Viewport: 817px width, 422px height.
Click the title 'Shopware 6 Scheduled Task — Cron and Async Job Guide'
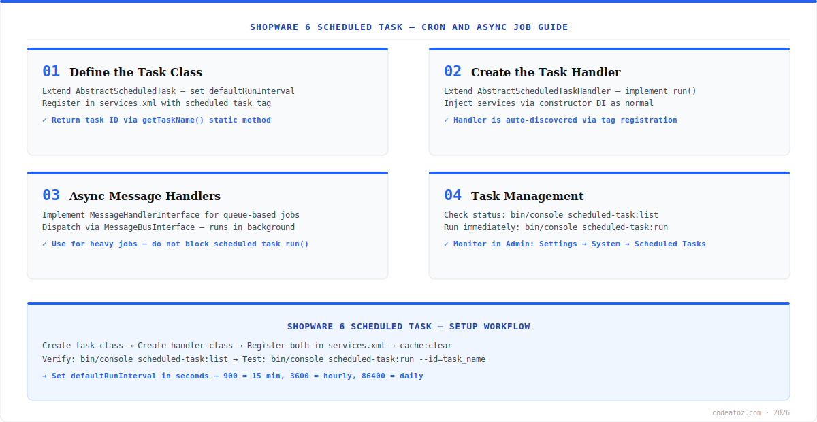408,27
